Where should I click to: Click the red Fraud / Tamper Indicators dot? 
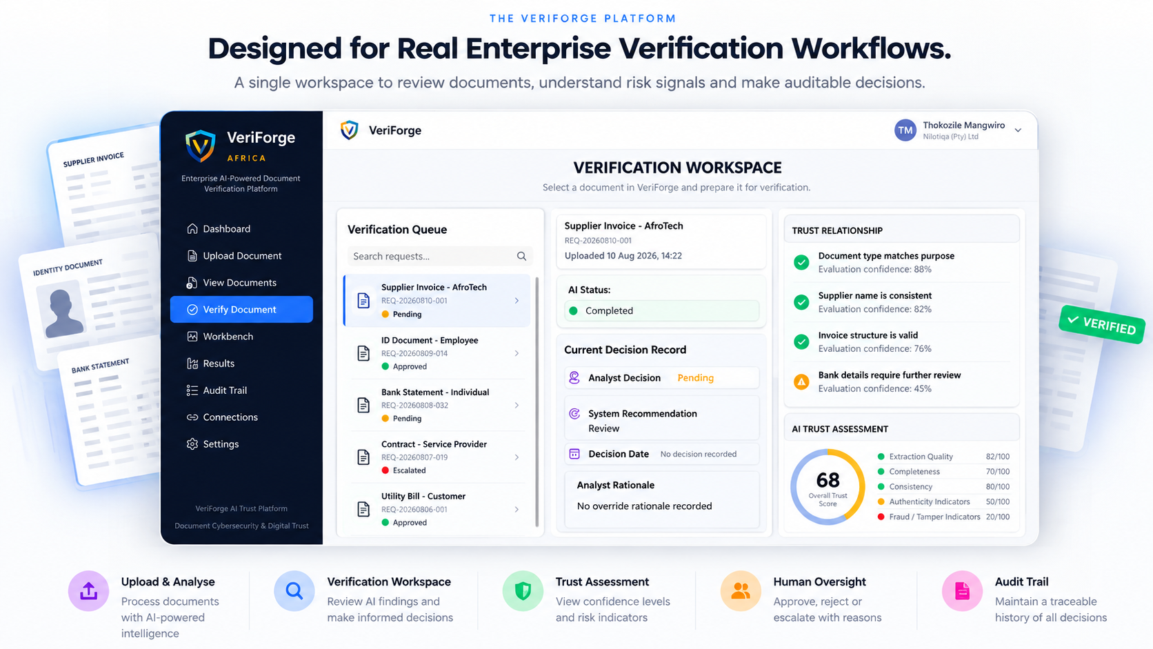[881, 517]
